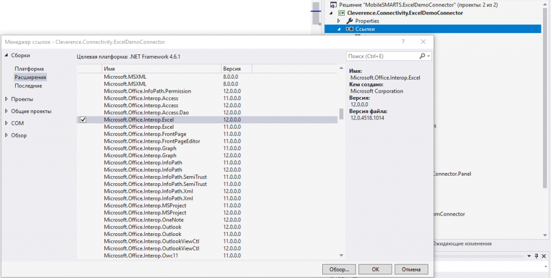Select Microsoft.Office.Interop.Access version 11.0.0.0 row
The image size is (551, 278).
tap(207, 98)
